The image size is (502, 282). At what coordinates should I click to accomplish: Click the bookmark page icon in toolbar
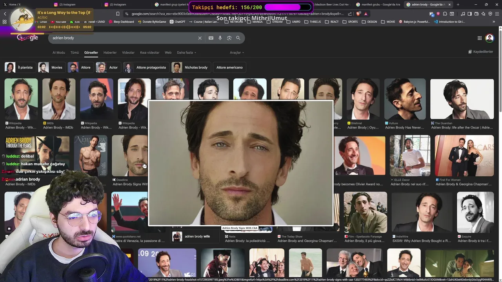pyautogui.click(x=118, y=14)
